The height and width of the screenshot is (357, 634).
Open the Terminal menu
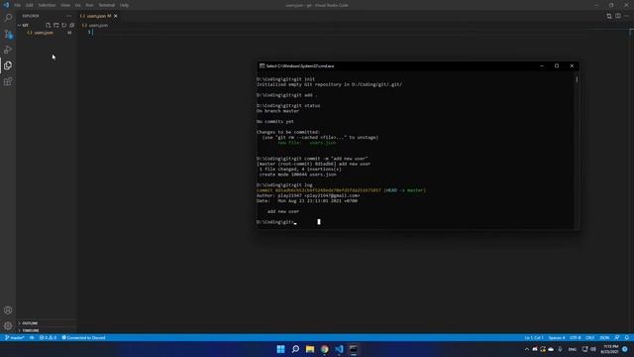click(x=107, y=5)
